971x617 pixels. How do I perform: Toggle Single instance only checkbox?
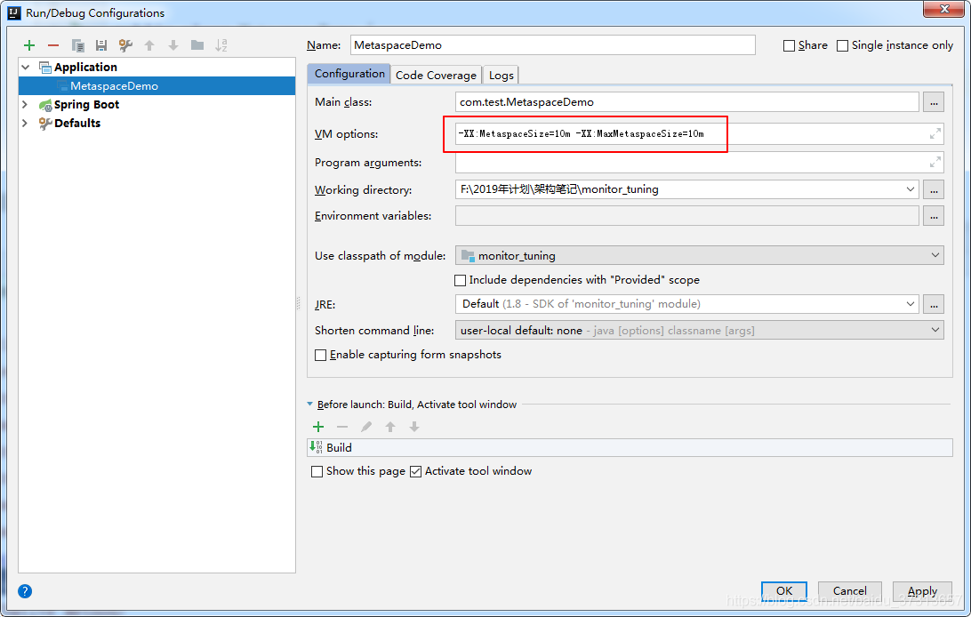(x=842, y=45)
